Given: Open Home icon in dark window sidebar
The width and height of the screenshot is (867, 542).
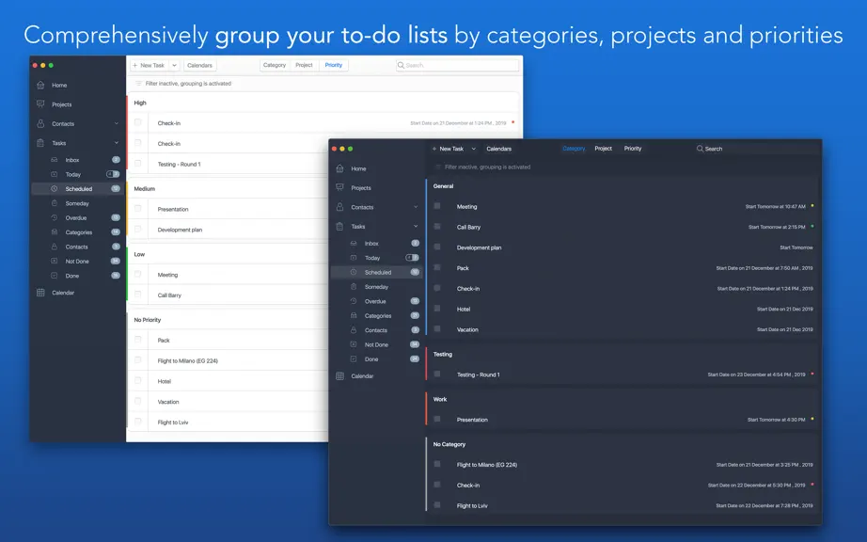Looking at the screenshot, I should point(339,168).
